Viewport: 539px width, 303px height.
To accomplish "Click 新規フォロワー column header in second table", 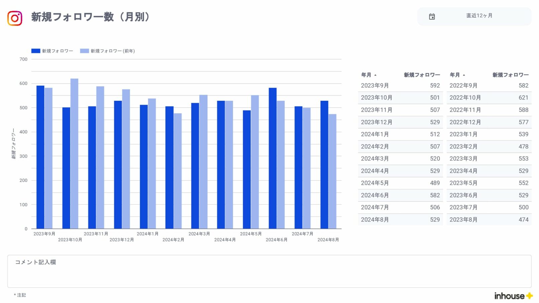I will [510, 75].
